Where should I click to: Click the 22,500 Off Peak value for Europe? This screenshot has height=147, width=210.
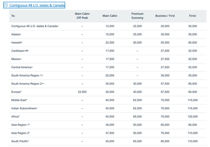point(82,92)
